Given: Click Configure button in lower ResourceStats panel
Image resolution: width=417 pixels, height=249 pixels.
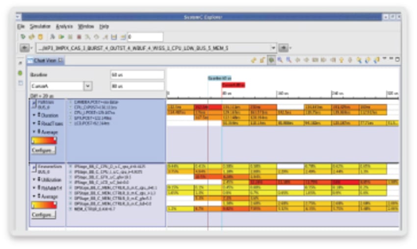Looking at the screenshot, I should pos(44,214).
